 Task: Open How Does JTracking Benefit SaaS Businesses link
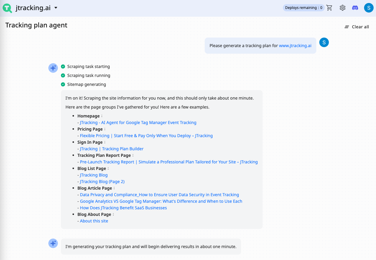(123, 208)
